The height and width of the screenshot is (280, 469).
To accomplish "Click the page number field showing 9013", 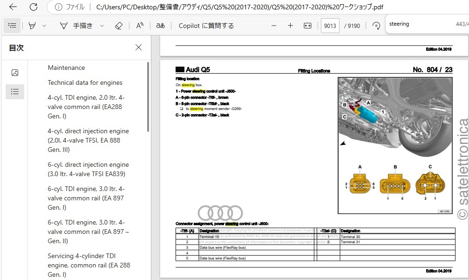I will point(330,26).
